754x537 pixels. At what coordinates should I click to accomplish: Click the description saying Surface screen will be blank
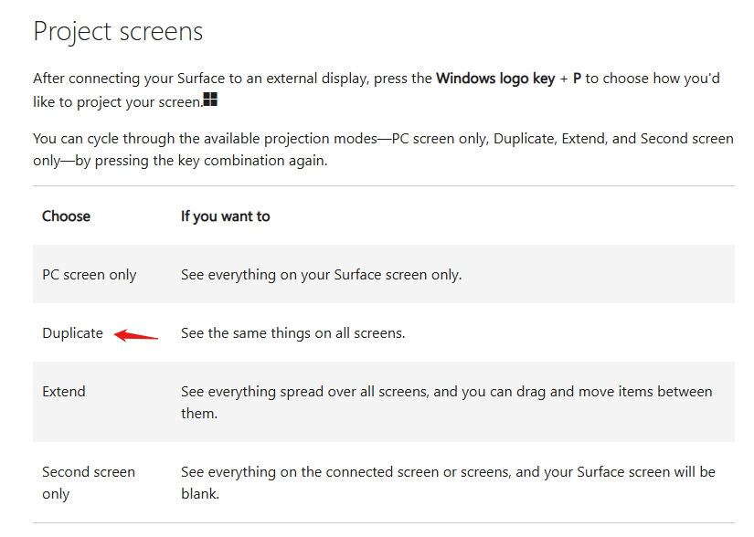pyautogui.click(x=448, y=483)
